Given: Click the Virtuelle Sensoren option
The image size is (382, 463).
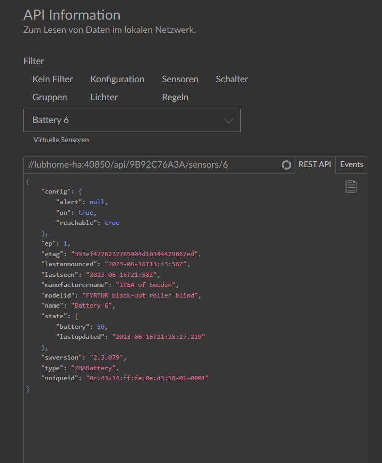Looking at the screenshot, I should pyautogui.click(x=61, y=139).
